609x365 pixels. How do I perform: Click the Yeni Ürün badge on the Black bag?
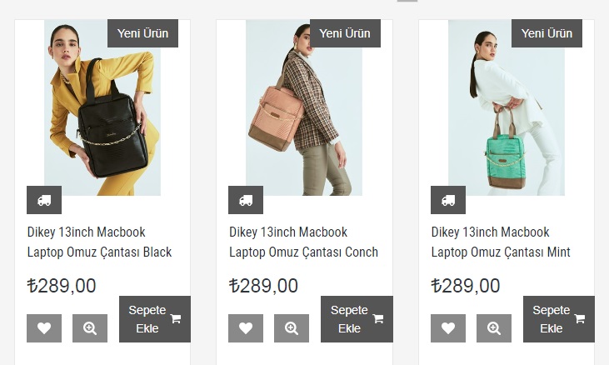(x=142, y=33)
